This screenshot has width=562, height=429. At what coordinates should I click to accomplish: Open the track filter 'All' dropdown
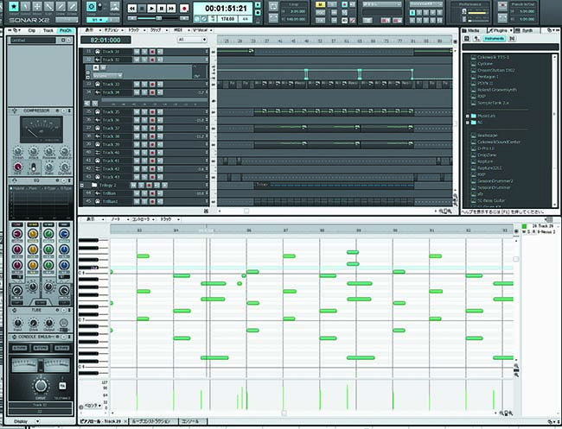coord(192,40)
